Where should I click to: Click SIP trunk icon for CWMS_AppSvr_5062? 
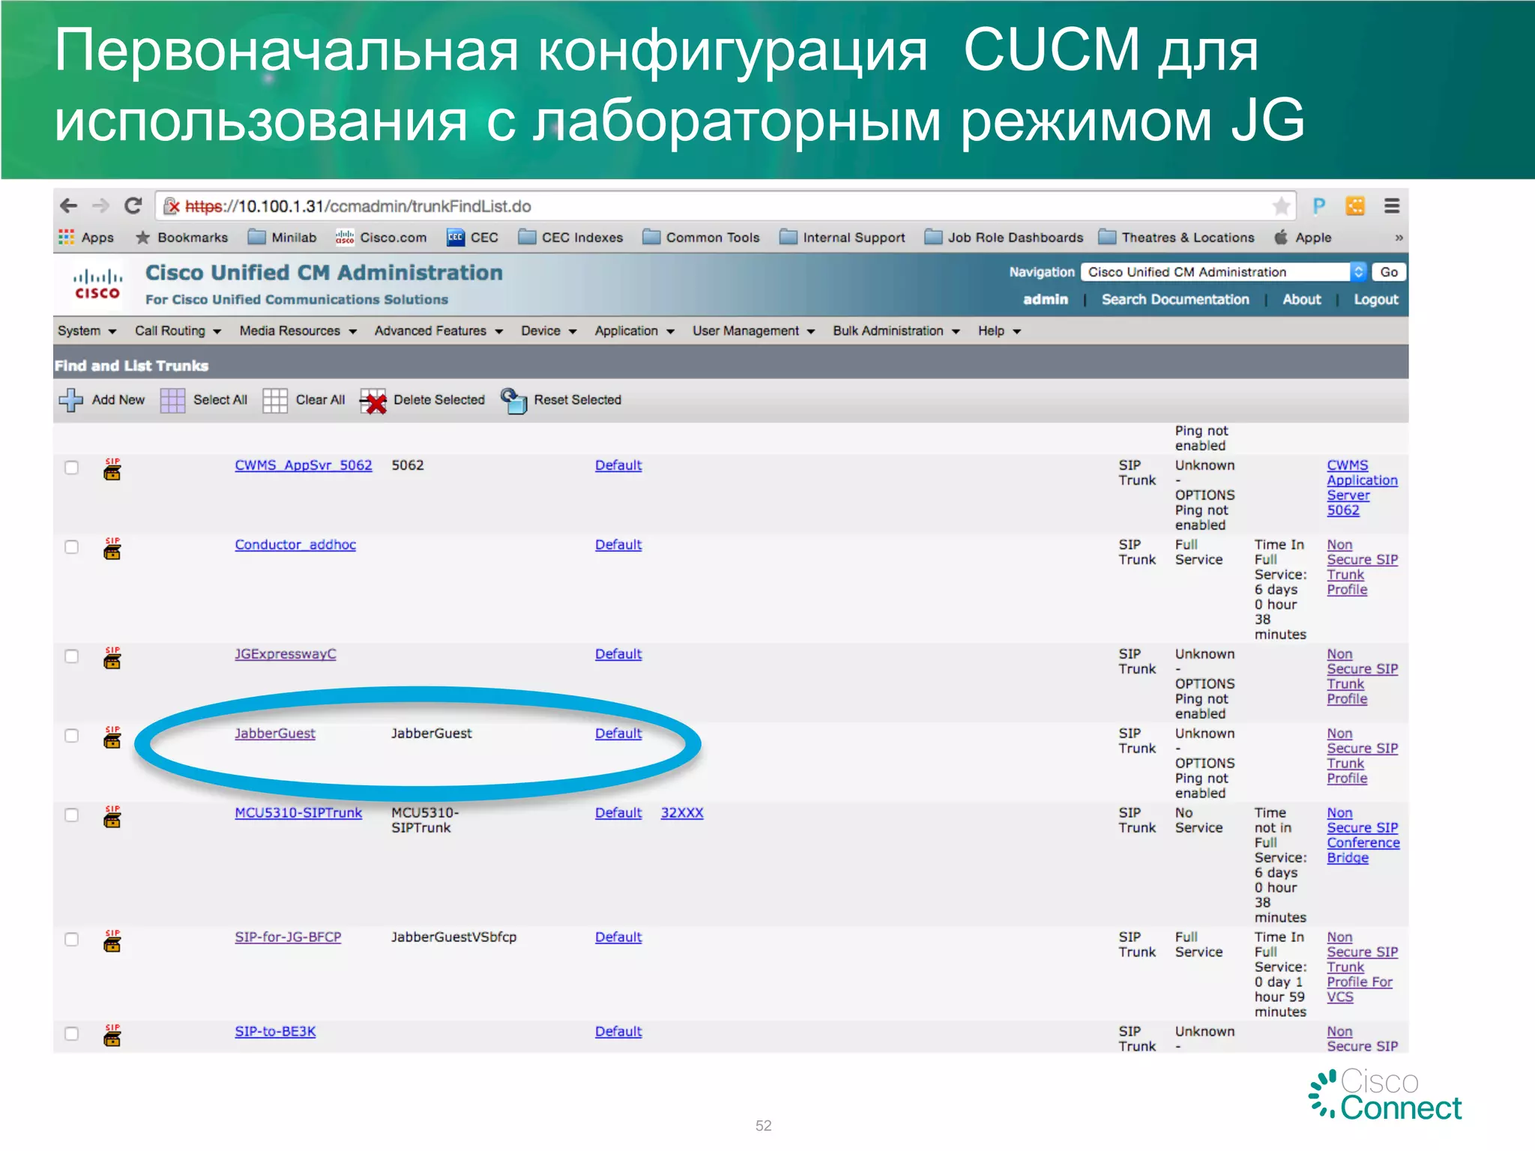coord(112,469)
